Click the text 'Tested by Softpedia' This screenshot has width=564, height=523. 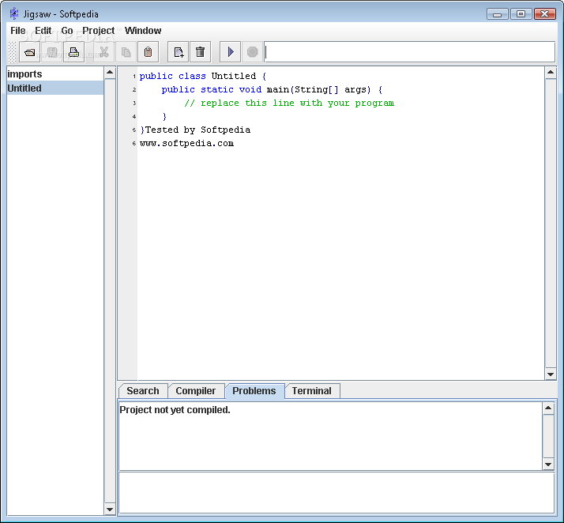pos(197,130)
